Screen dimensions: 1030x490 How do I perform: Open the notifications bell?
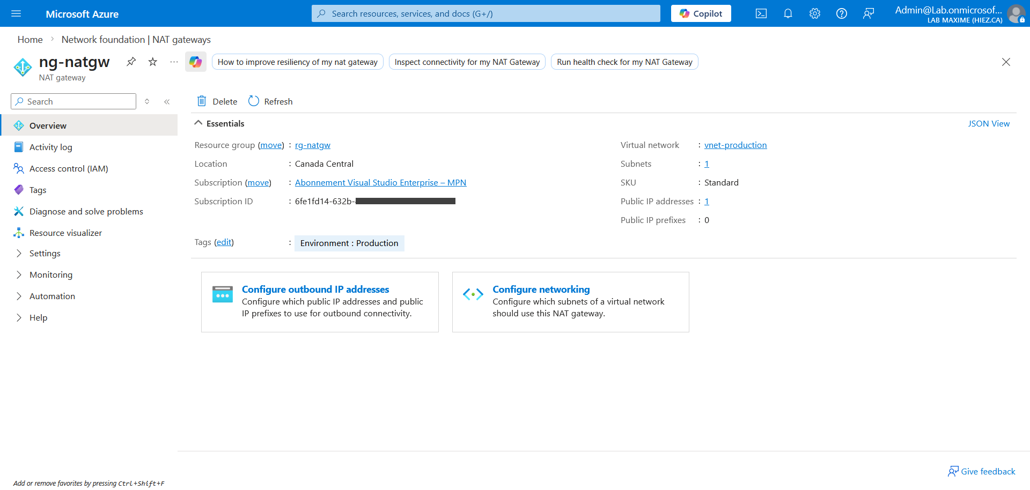click(788, 13)
